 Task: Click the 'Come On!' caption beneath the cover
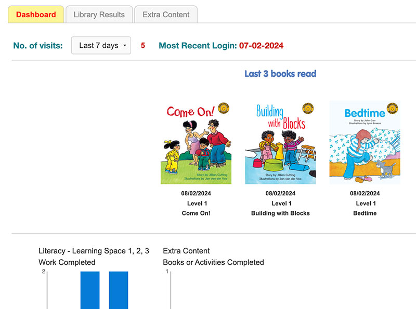tap(196, 213)
